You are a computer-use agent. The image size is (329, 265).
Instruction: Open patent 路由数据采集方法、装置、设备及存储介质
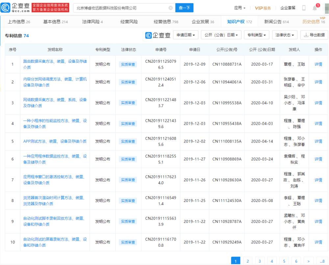click(x=55, y=64)
